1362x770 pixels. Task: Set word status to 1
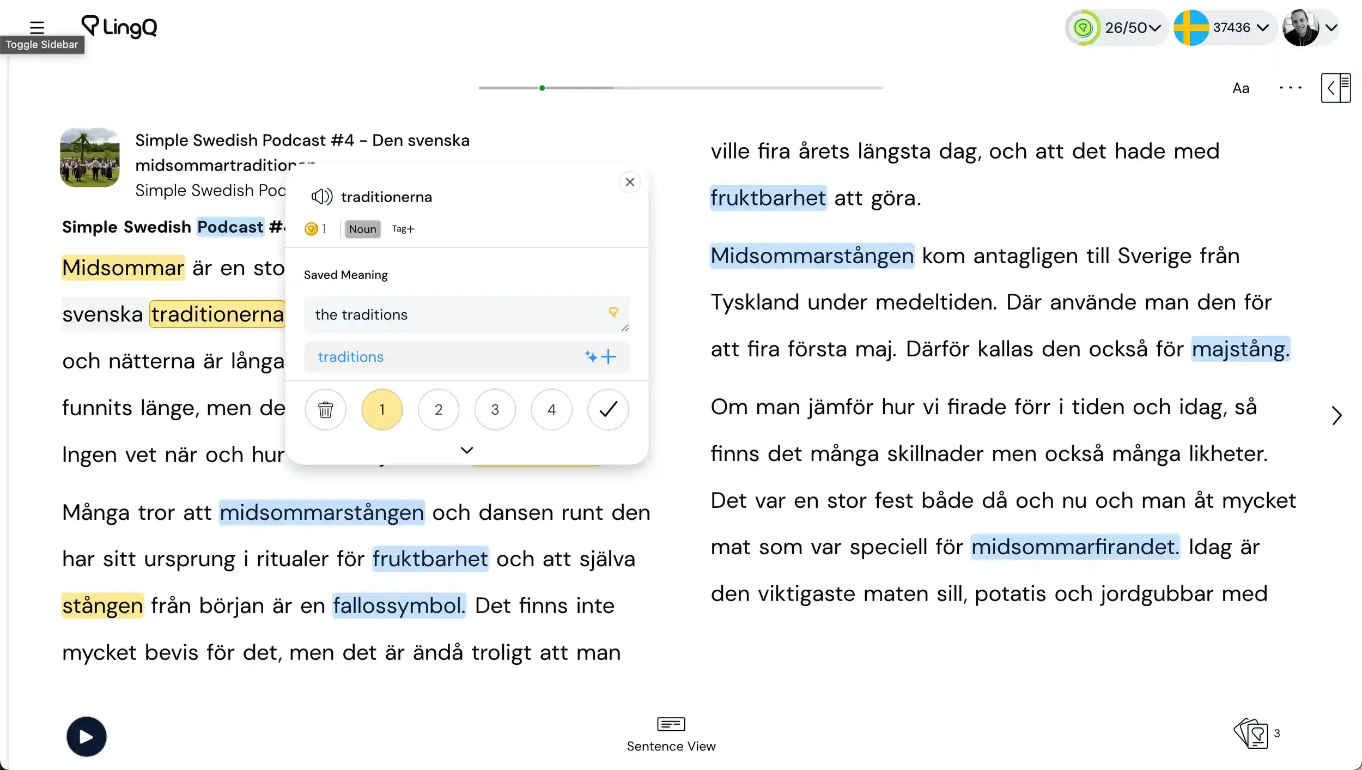tap(382, 409)
